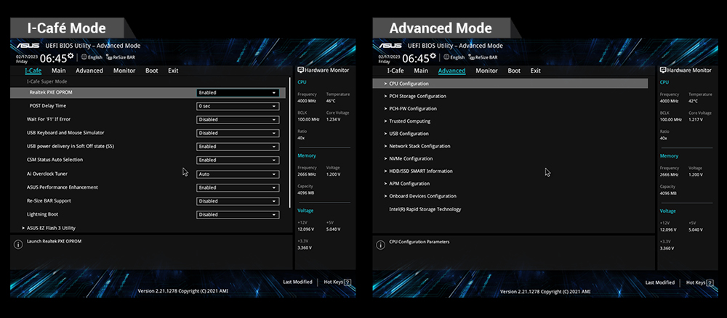
Task: Select Monitor tab in I-Café Mode window
Action: pyautogui.click(x=124, y=71)
